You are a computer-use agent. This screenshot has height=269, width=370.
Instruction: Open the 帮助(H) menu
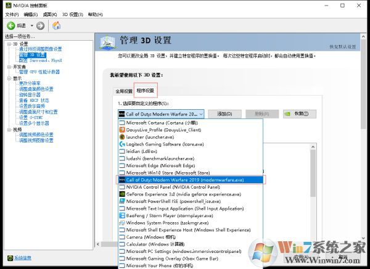(96, 14)
